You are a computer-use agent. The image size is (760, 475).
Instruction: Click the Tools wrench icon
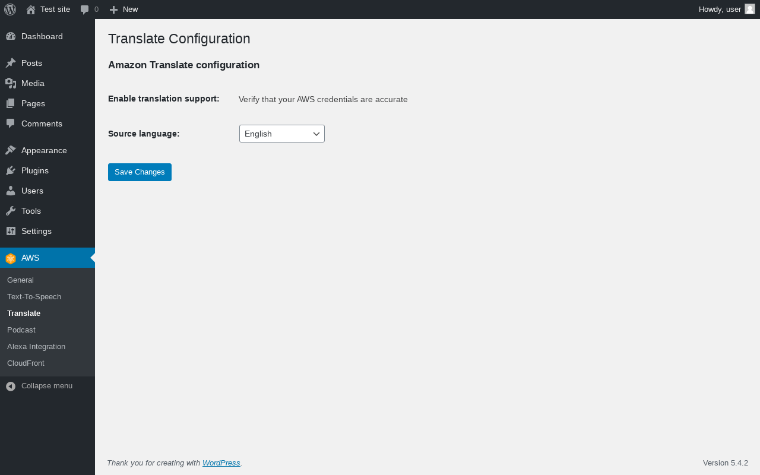coord(11,211)
